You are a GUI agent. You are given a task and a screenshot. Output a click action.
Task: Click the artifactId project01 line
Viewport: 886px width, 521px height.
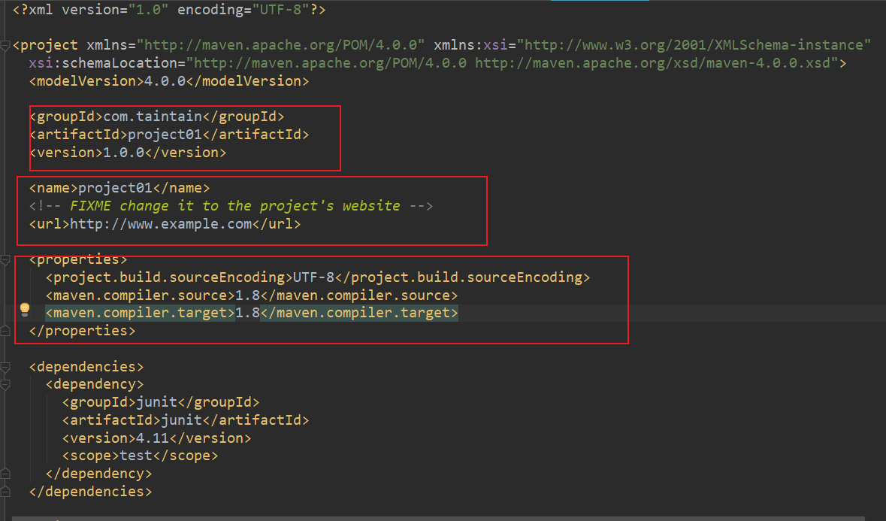(169, 135)
